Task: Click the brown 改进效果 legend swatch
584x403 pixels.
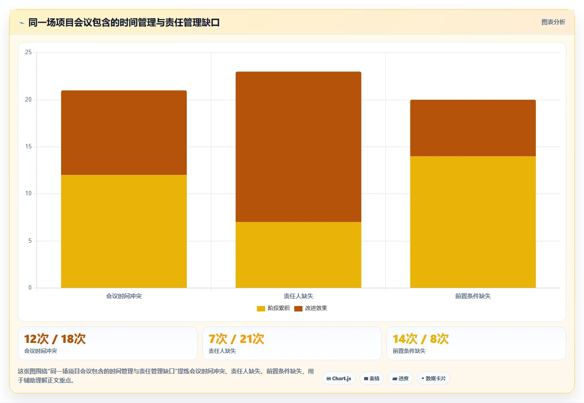Action: 298,309
